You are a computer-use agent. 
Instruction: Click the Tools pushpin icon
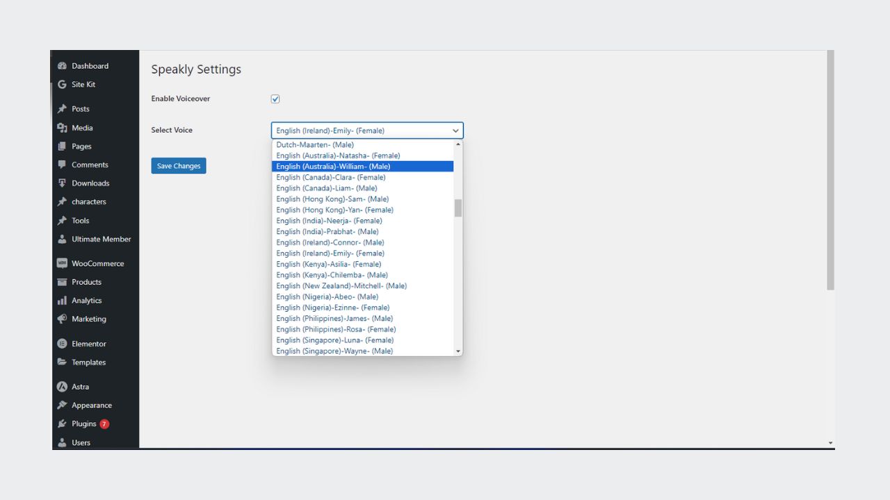pyautogui.click(x=62, y=221)
